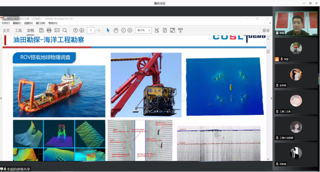Collapse the participant video side panel
The height and width of the screenshot is (172, 320).
pyautogui.click(x=272, y=98)
